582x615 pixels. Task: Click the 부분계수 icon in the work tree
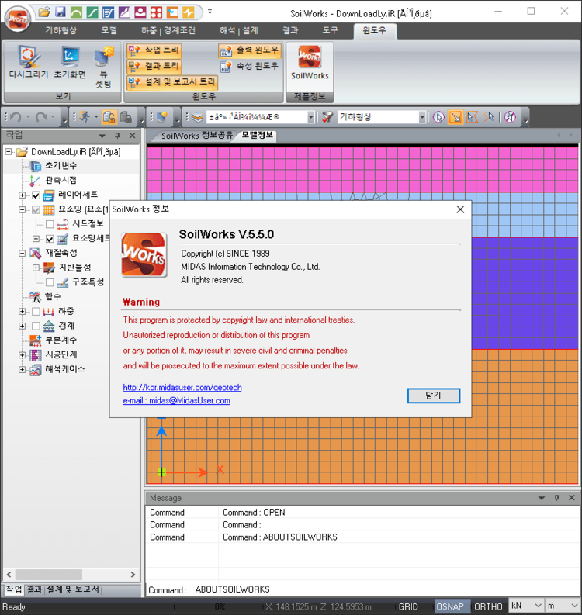point(35,340)
